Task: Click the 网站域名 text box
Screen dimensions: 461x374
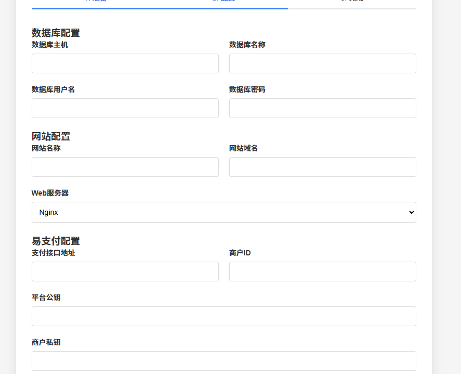Action: (x=322, y=167)
